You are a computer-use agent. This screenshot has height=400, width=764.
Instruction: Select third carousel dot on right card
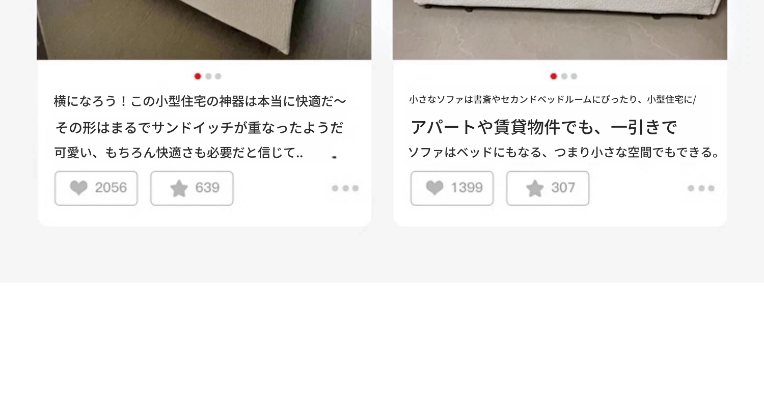click(574, 76)
